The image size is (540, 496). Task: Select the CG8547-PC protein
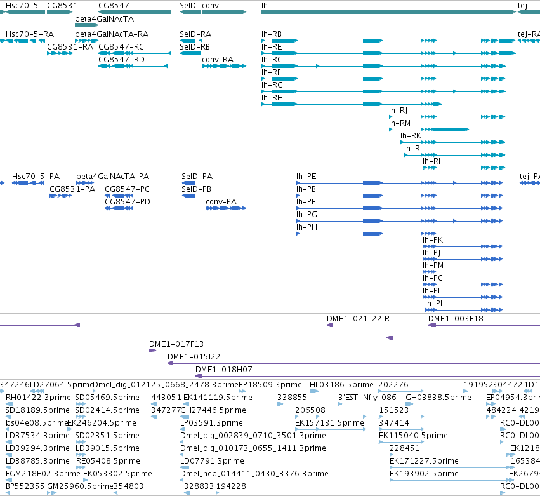pos(119,196)
